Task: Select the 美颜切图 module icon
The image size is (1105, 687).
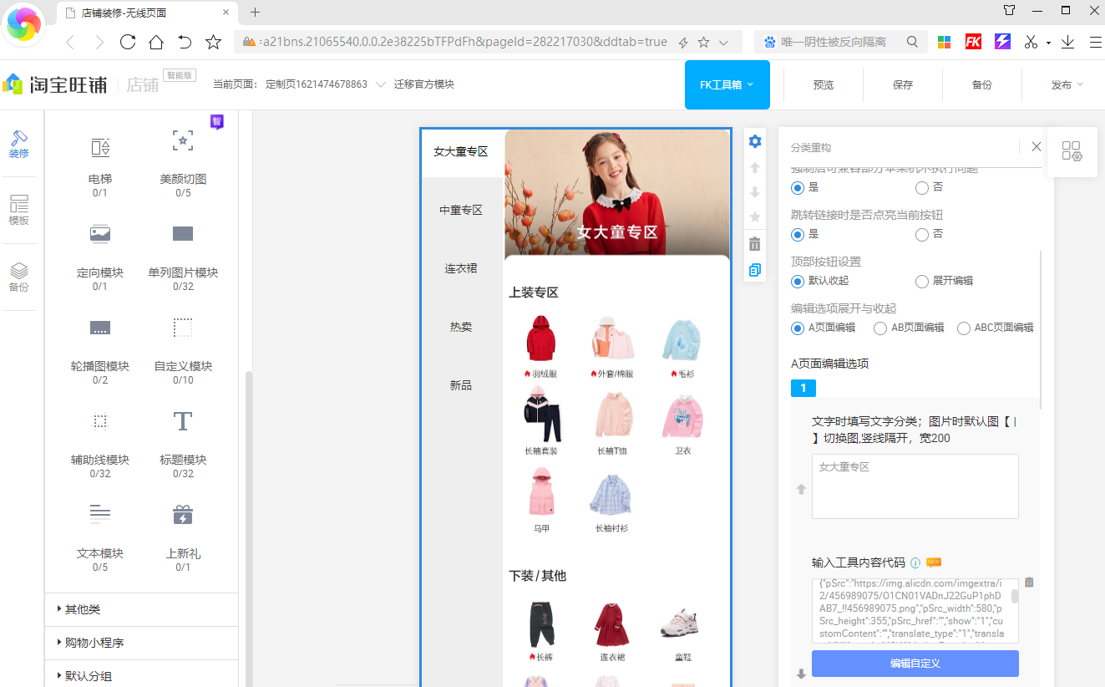Action: [x=183, y=140]
